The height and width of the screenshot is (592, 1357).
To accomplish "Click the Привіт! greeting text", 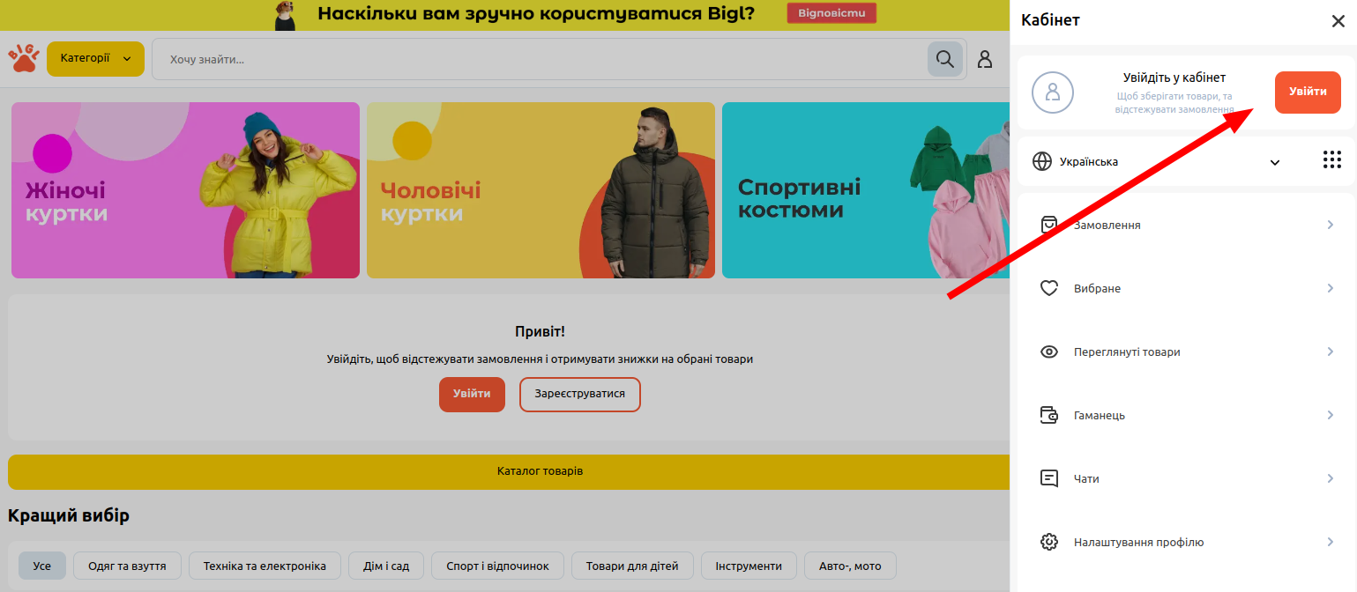I will pyautogui.click(x=540, y=331).
